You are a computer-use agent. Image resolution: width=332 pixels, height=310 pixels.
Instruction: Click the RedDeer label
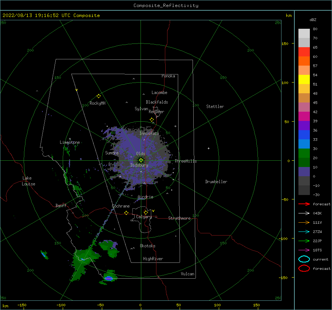click(x=156, y=112)
